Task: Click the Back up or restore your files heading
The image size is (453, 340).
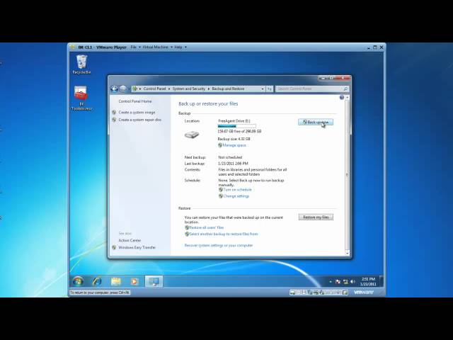Action: pyautogui.click(x=208, y=103)
